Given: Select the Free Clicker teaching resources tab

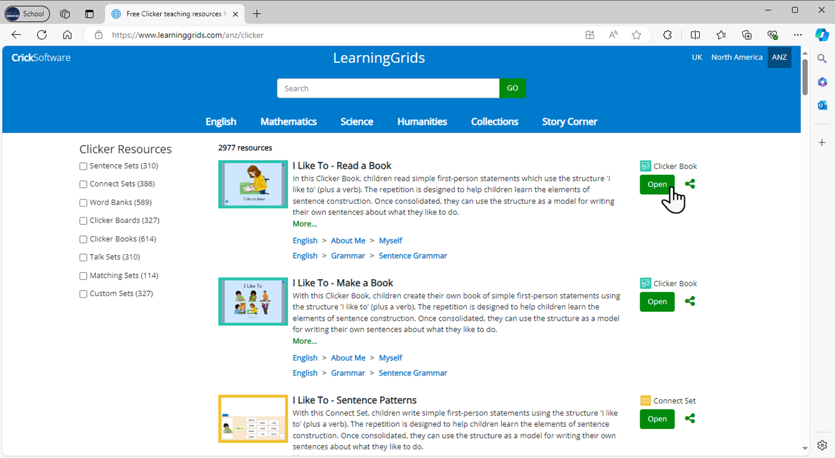Looking at the screenshot, I should [174, 14].
